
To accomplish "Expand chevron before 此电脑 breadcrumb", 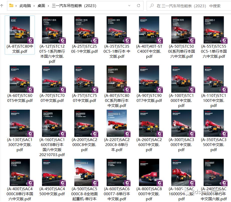I will 16,6.
